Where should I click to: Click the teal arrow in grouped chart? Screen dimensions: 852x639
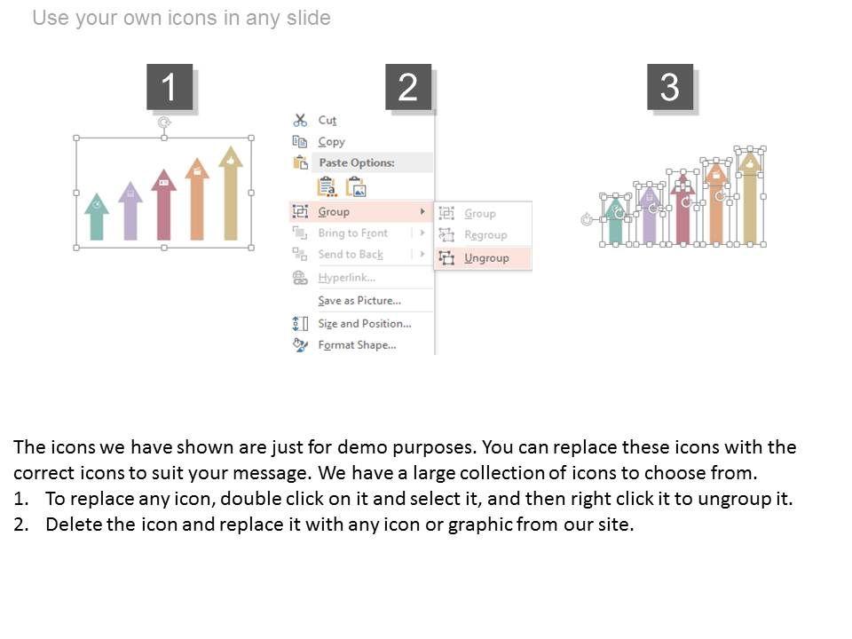click(96, 217)
